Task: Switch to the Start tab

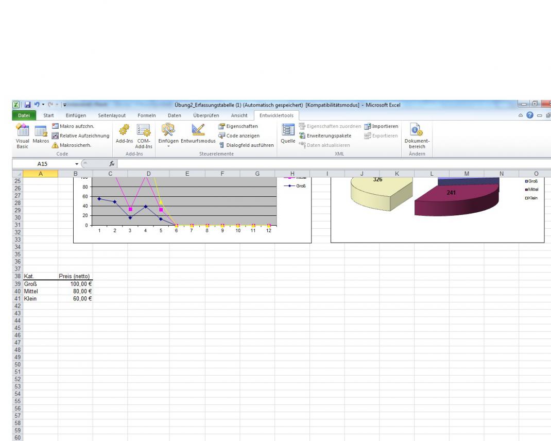Action: point(48,115)
